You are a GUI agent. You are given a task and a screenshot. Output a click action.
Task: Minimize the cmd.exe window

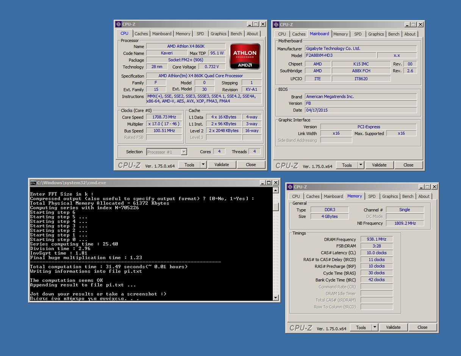click(x=263, y=183)
